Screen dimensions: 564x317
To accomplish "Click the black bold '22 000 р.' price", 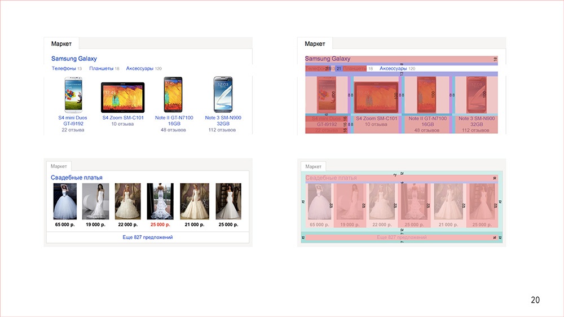I will click(x=127, y=224).
